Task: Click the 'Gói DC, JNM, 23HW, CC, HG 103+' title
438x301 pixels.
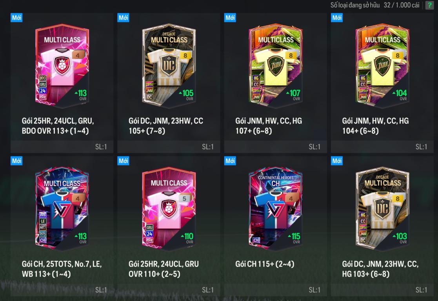Action: pos(380,269)
